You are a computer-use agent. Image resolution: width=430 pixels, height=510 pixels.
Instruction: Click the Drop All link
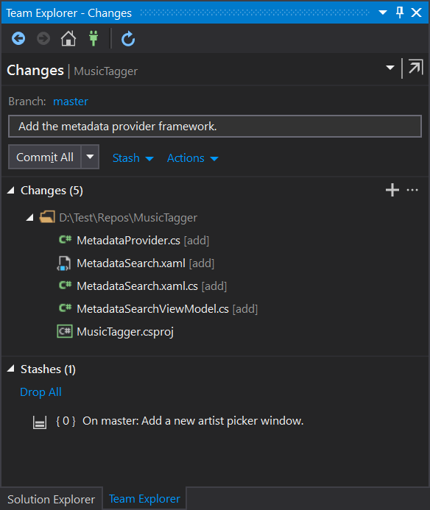pos(40,392)
